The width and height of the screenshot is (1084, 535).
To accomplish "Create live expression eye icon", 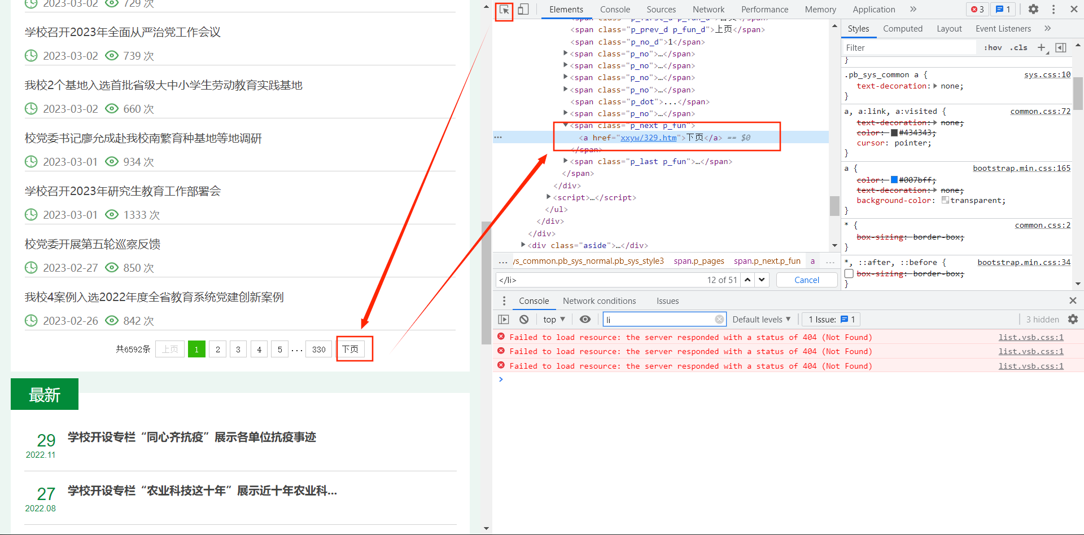I will [x=585, y=320].
